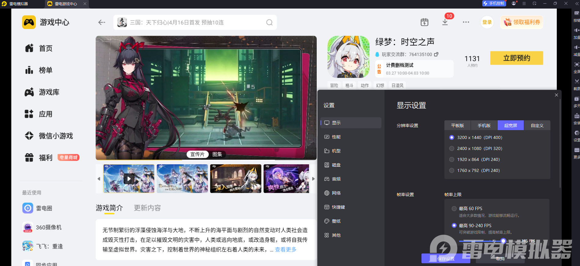Click the volume up icon in right toolbar

(x=576, y=30)
